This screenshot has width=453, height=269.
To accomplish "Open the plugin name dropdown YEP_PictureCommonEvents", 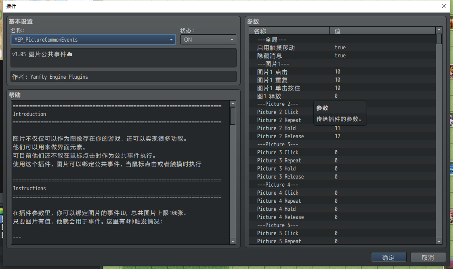I will pyautogui.click(x=93, y=40).
